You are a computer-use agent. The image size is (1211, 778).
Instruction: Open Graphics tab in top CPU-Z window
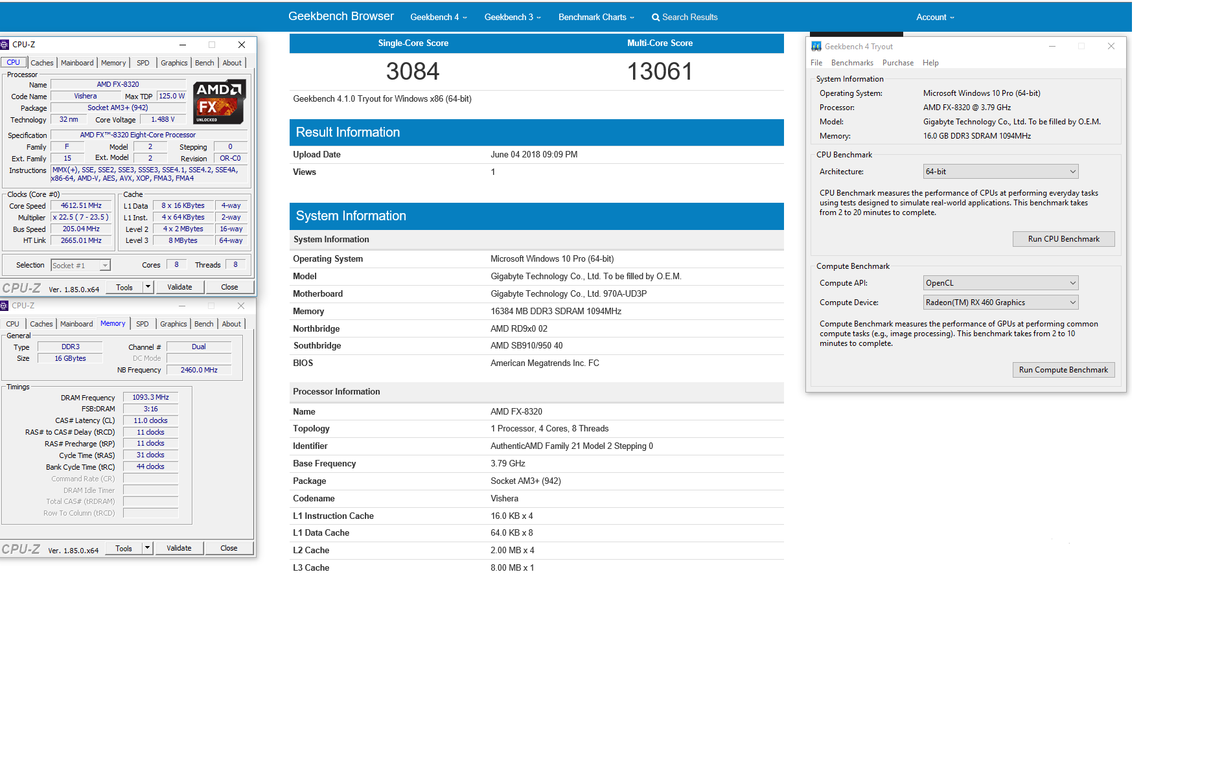[x=174, y=63]
